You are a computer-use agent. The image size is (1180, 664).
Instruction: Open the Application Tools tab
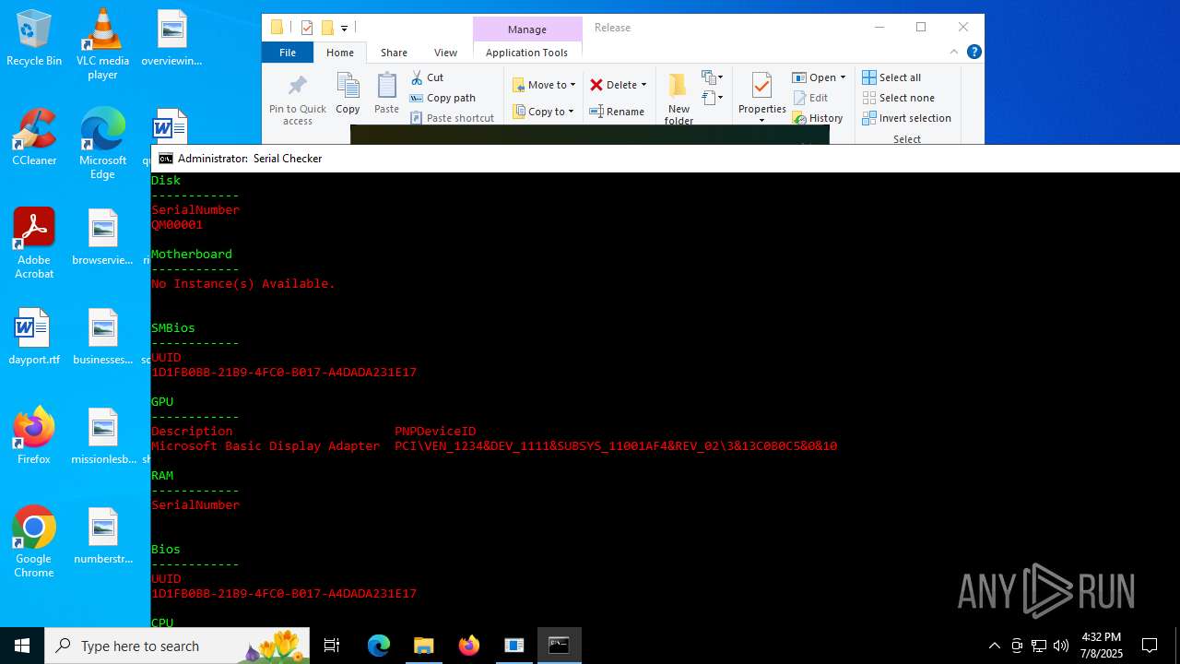526,53
